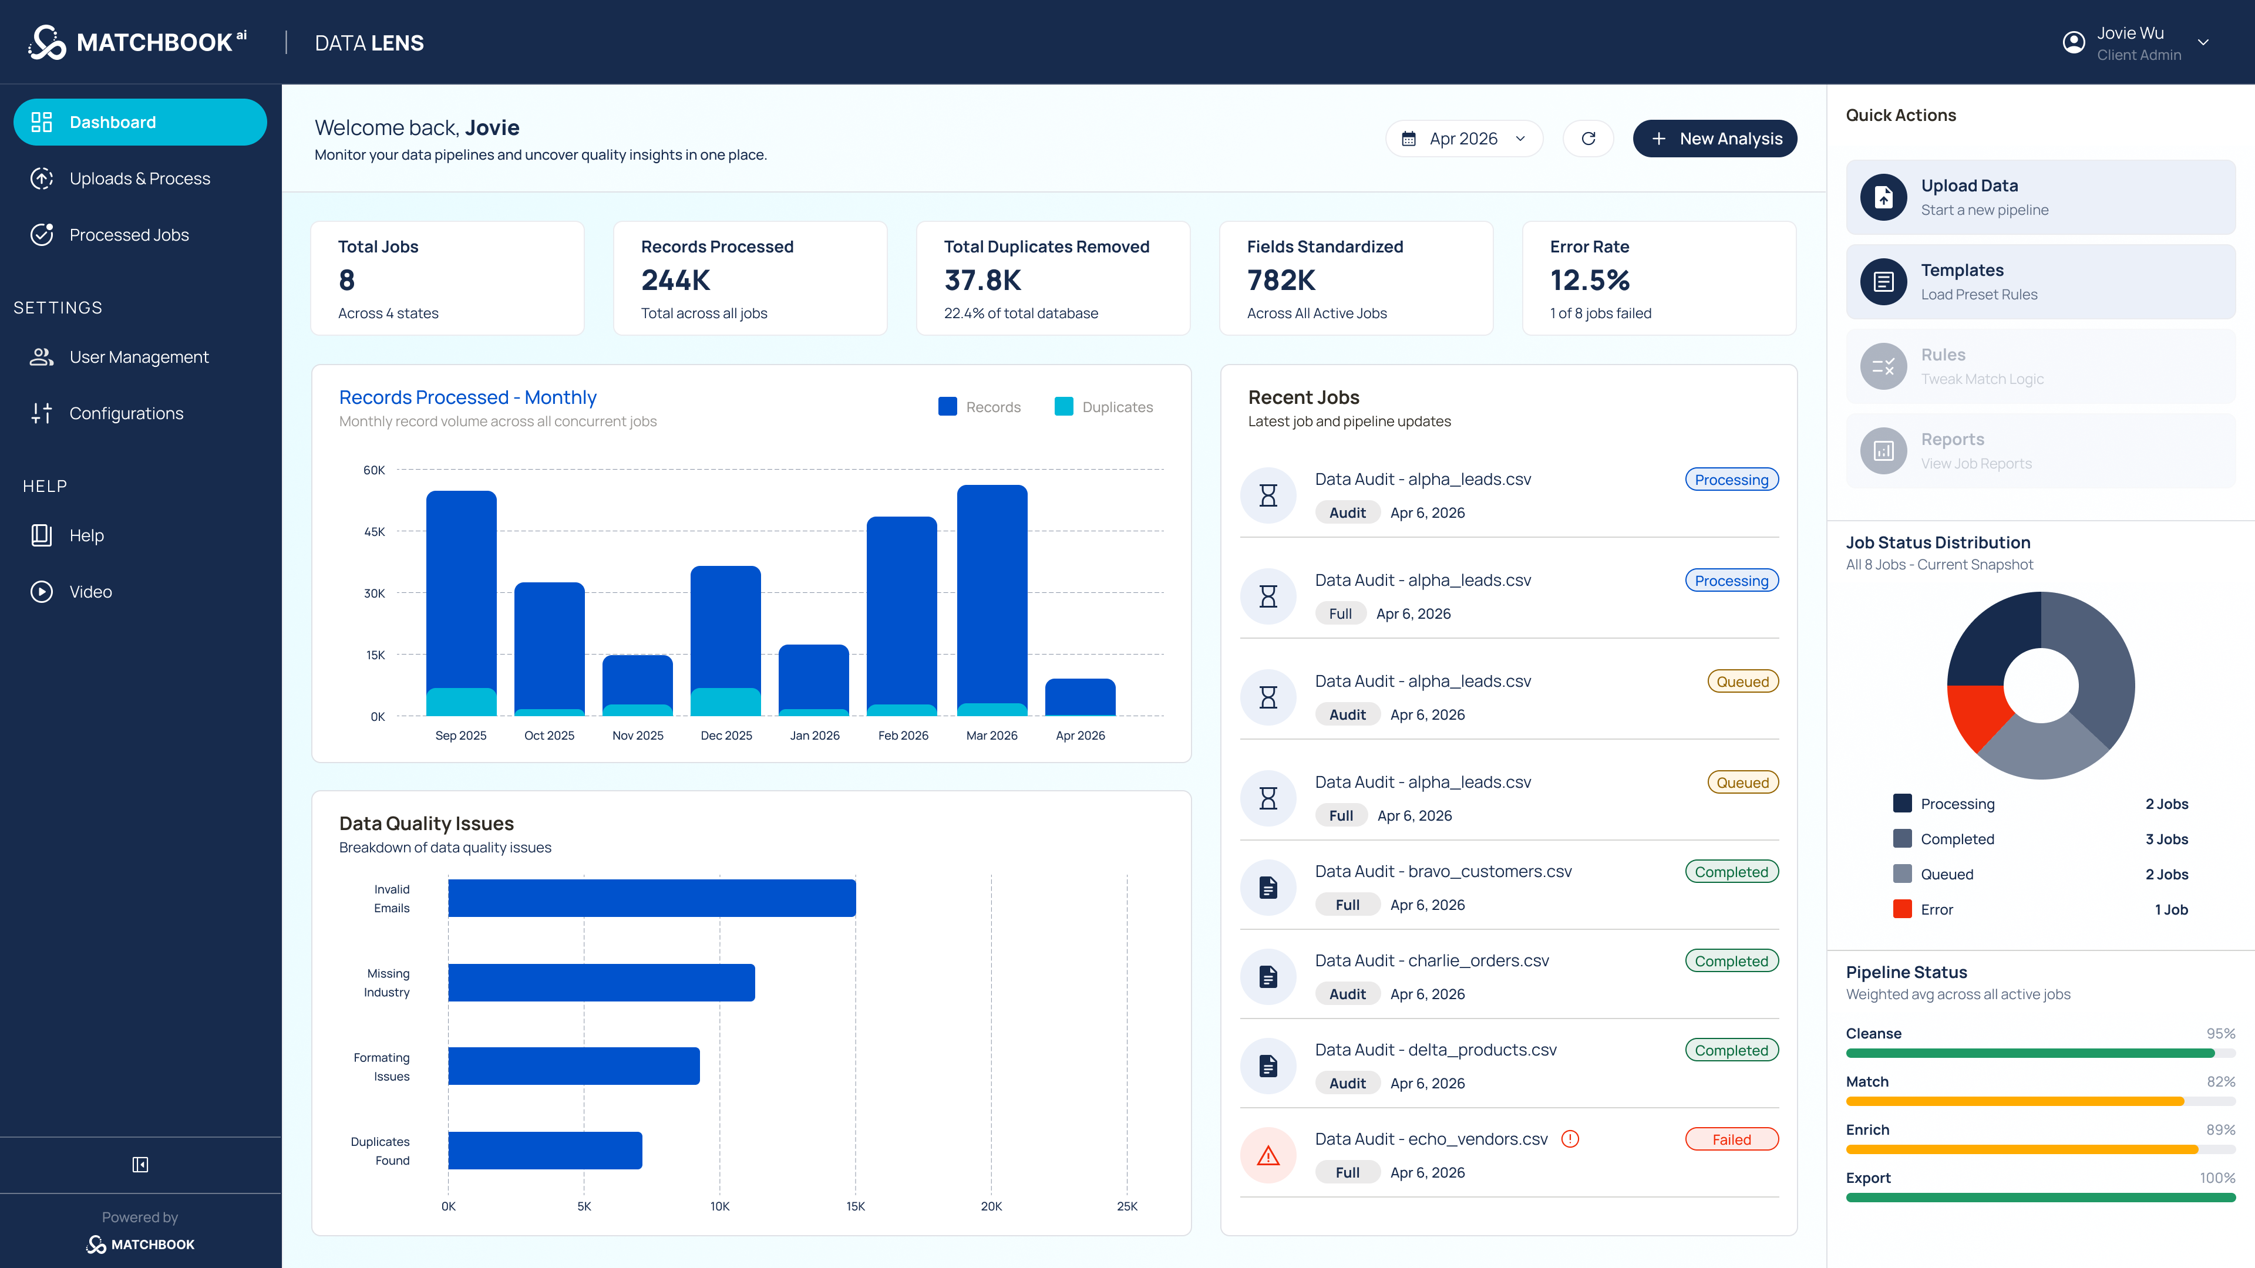
Task: Click the Missing Industry bar
Action: (x=601, y=983)
